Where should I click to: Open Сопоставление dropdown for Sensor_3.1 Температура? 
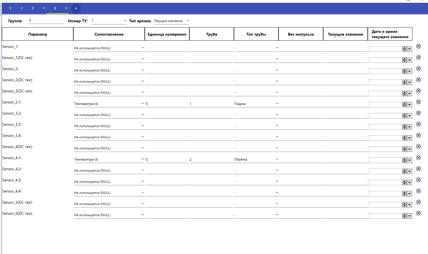pyautogui.click(x=109, y=104)
